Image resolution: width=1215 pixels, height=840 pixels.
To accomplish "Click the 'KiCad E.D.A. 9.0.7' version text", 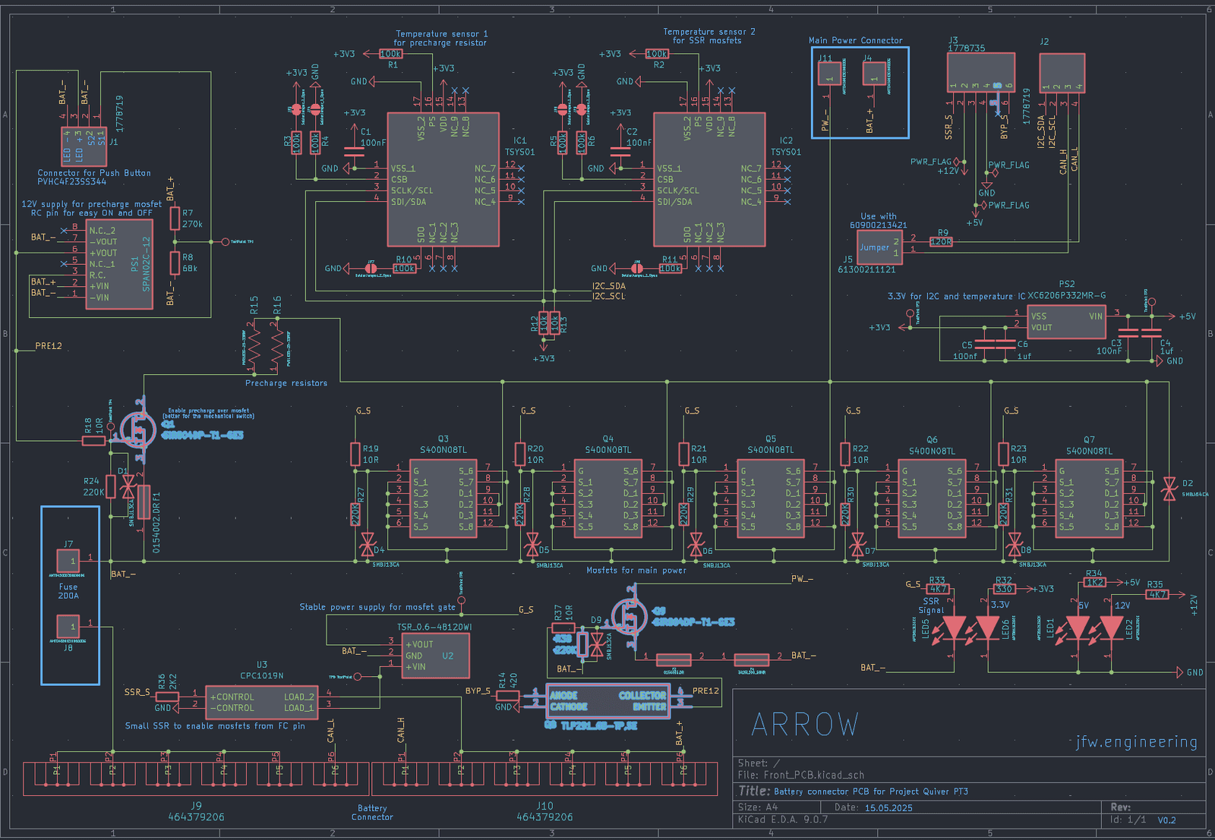I will tap(783, 820).
